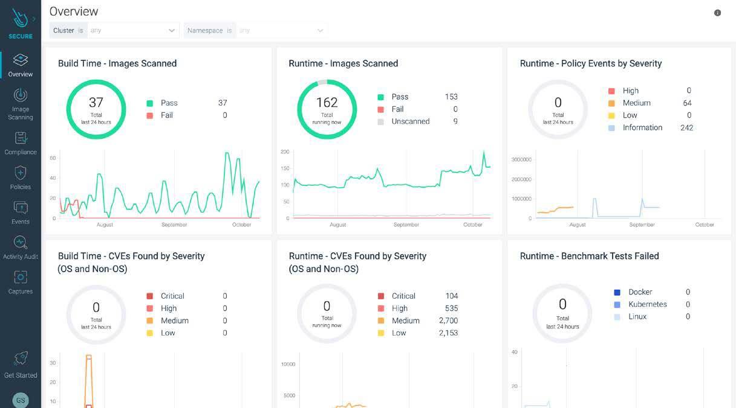Click the Runtime Images Scanned 162 total donut
This screenshot has height=408, width=736.
coord(327,109)
